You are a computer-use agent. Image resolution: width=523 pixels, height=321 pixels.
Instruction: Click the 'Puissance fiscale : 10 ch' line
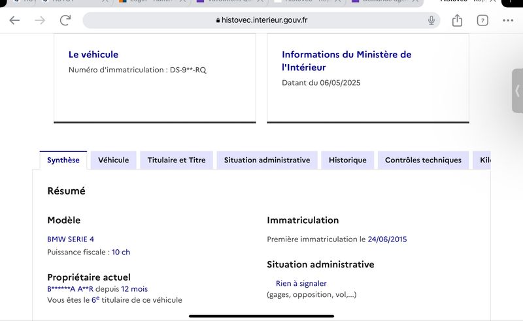[x=89, y=252]
